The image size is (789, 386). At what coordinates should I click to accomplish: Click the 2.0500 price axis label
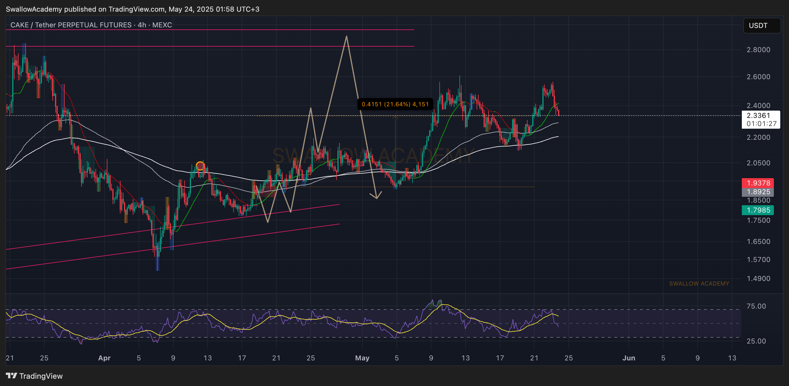click(x=758, y=163)
